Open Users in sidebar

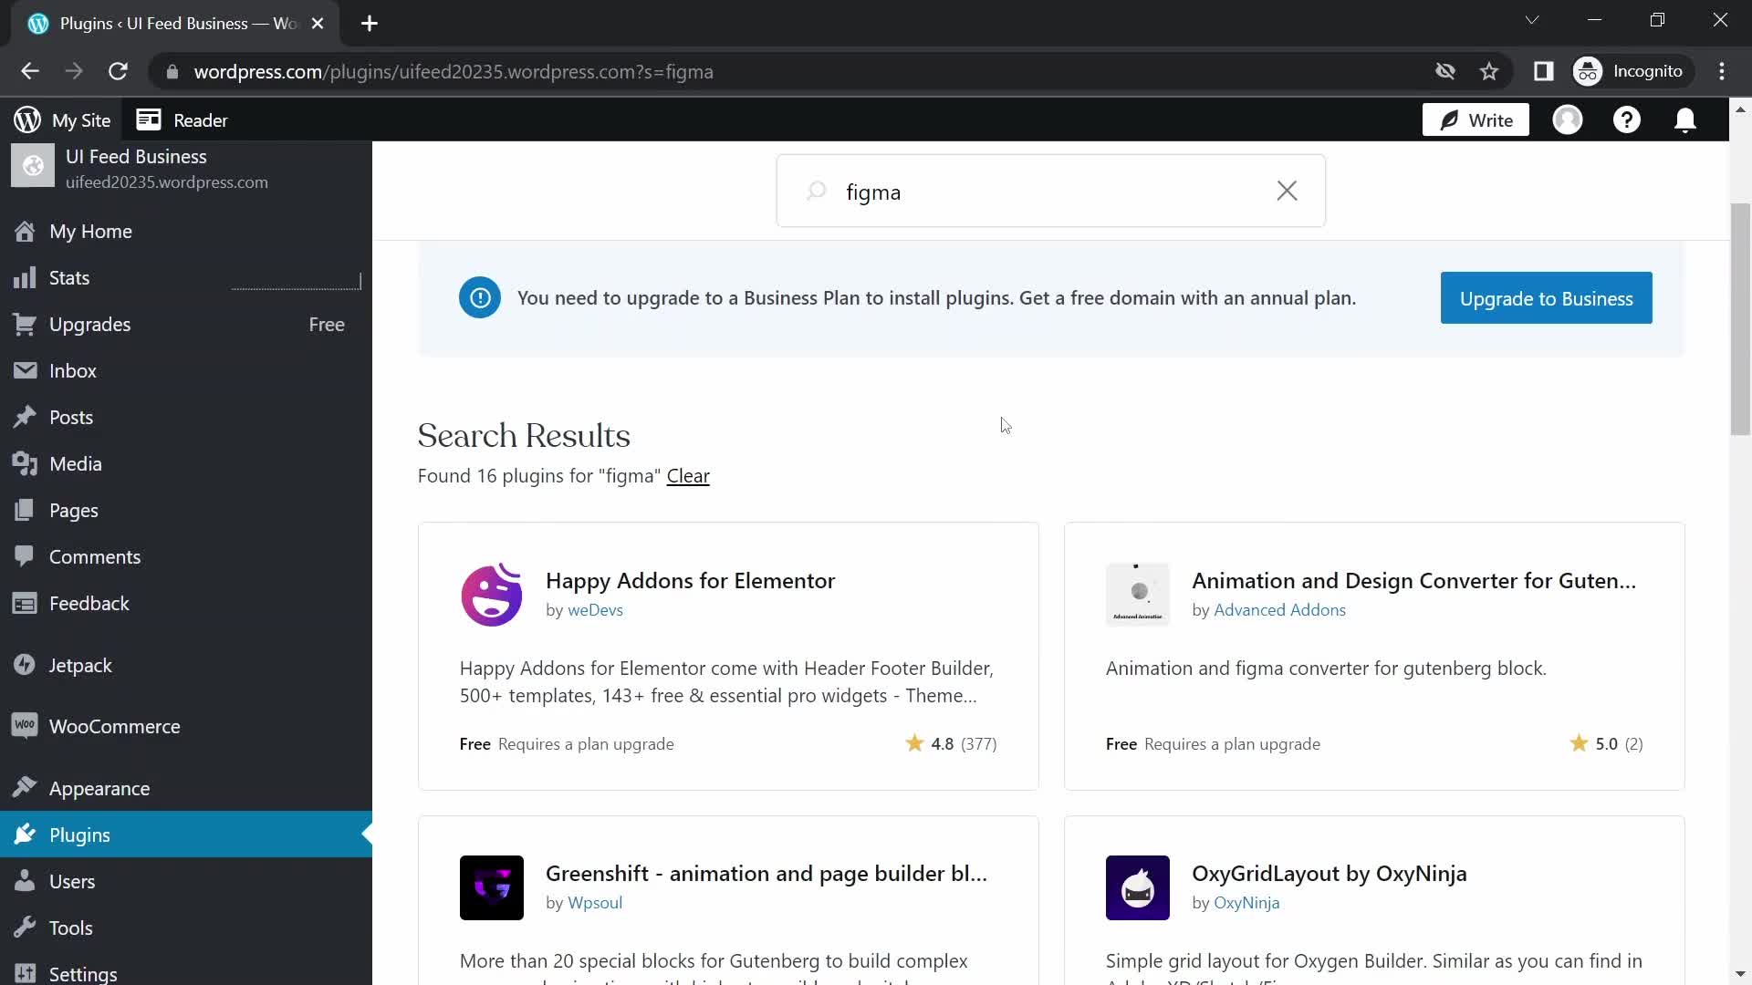pyautogui.click(x=186, y=882)
